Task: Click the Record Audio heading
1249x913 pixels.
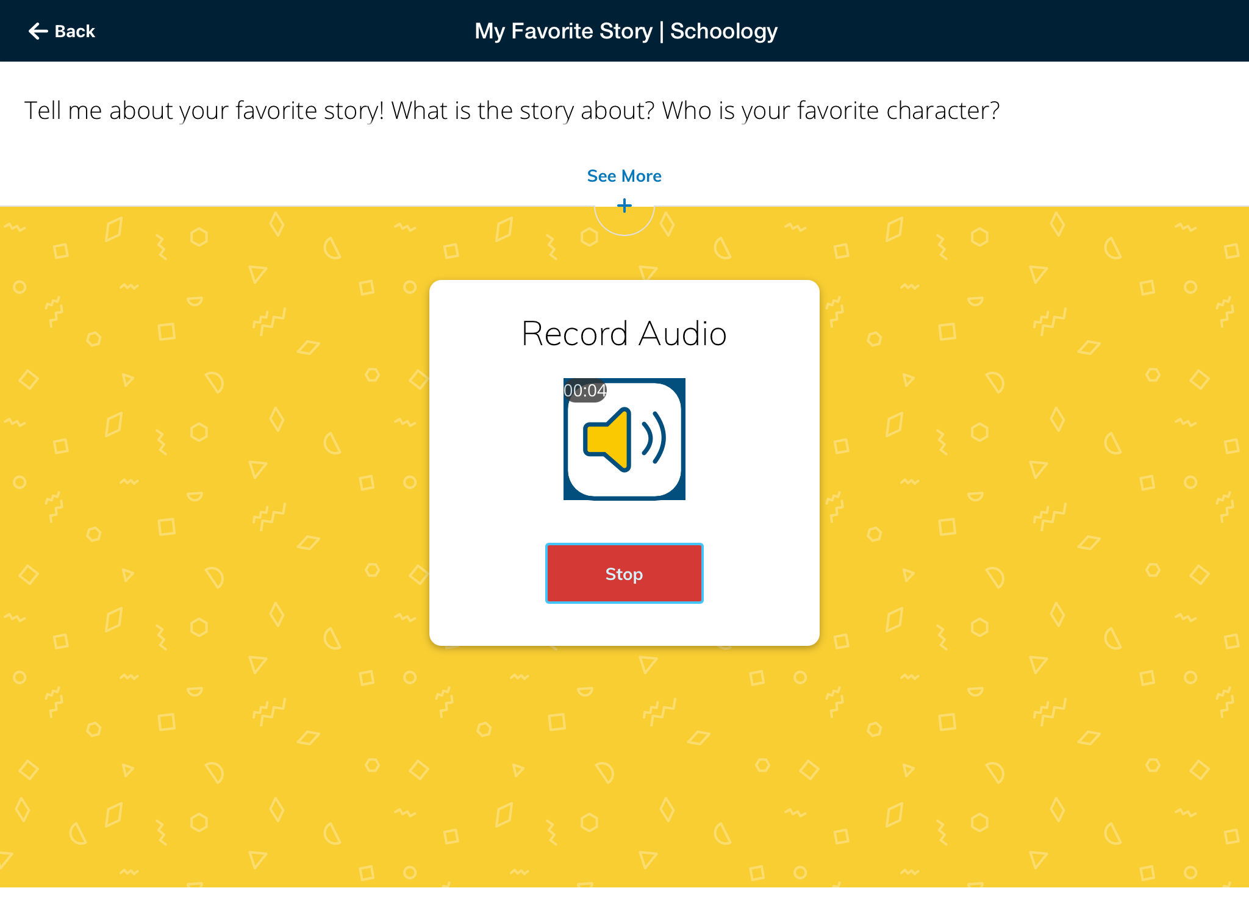Action: click(x=624, y=334)
